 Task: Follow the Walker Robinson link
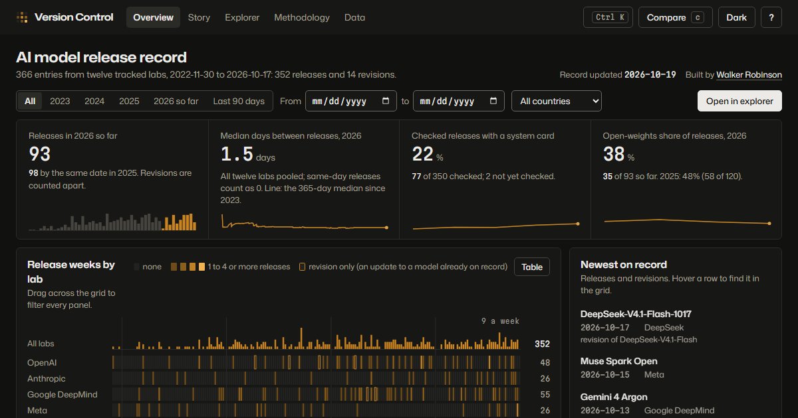click(x=749, y=75)
